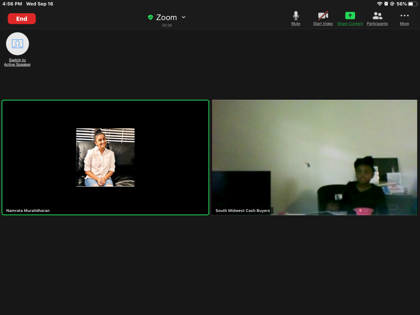Tap the date Wed Sep 16
The height and width of the screenshot is (315, 420).
[40, 4]
